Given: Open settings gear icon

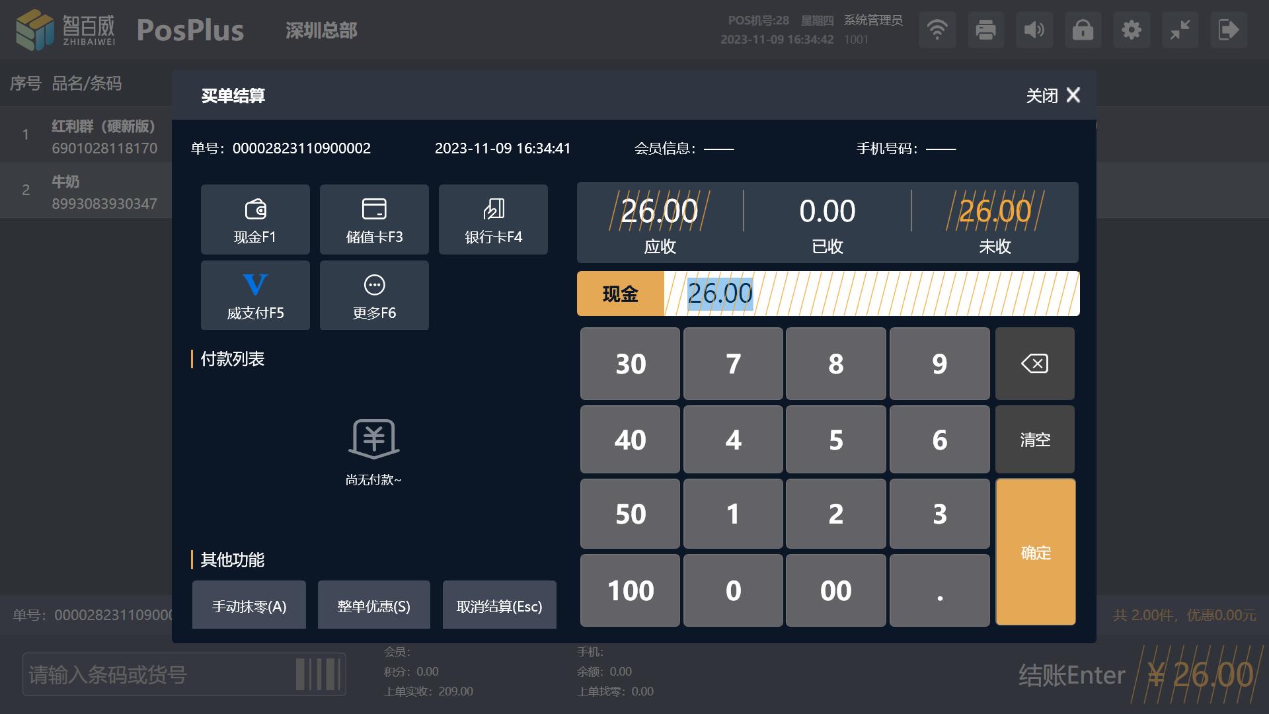Looking at the screenshot, I should coord(1132,30).
